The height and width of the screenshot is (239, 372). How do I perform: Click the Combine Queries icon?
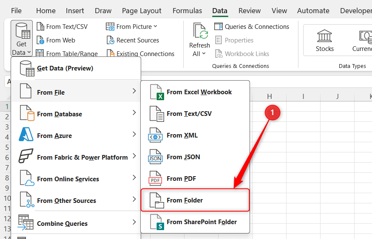coord(26,222)
